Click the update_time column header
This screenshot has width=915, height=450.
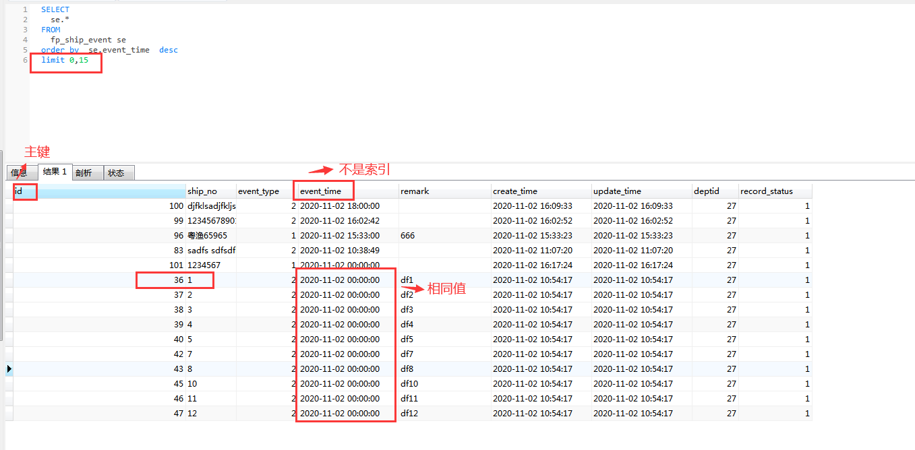[x=642, y=191]
